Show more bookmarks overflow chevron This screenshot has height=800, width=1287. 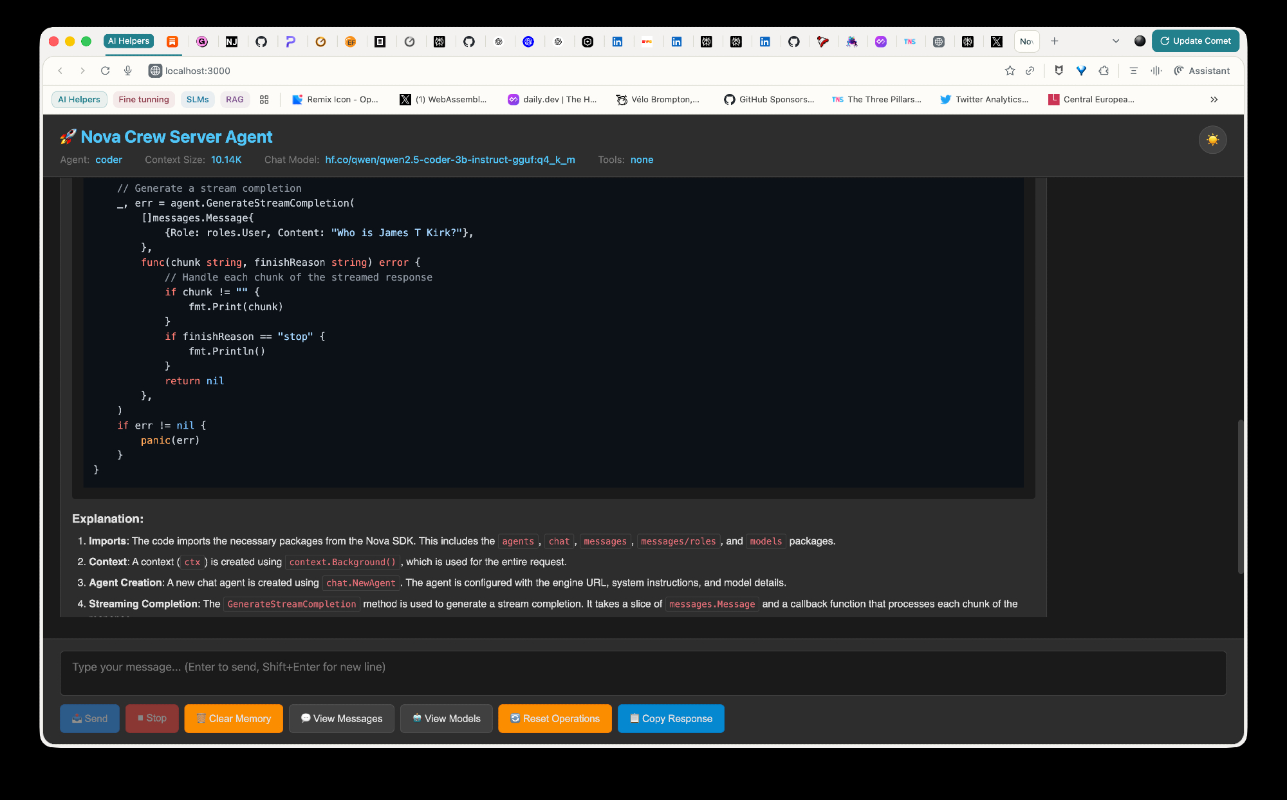tap(1214, 99)
